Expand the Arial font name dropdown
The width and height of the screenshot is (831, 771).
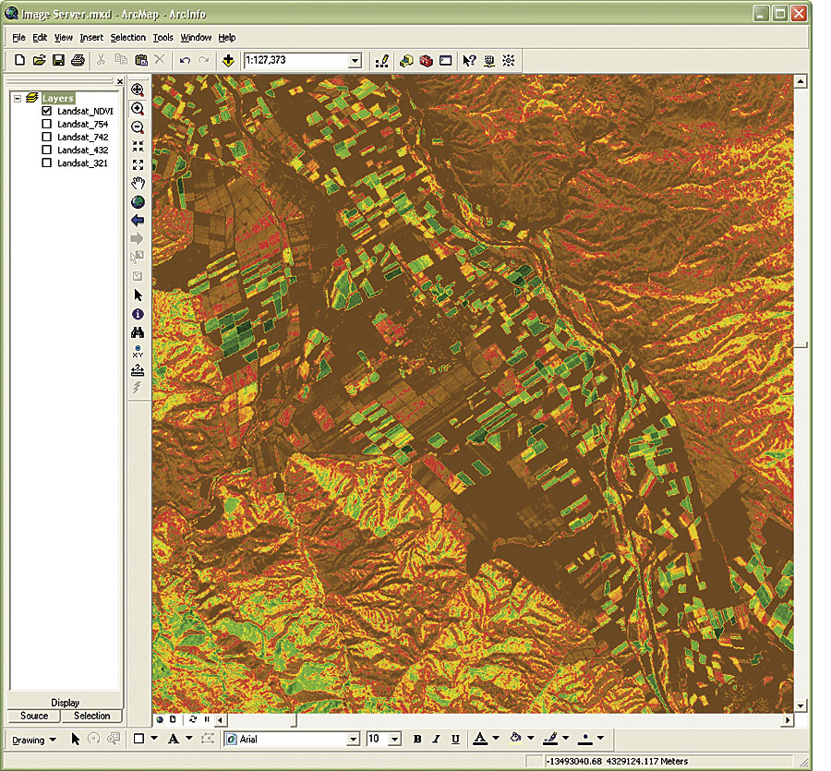[x=353, y=740]
